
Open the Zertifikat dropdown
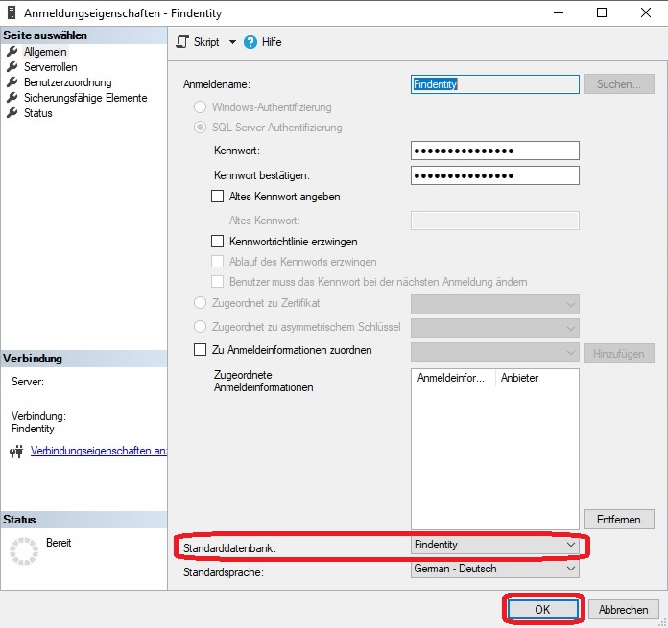495,304
